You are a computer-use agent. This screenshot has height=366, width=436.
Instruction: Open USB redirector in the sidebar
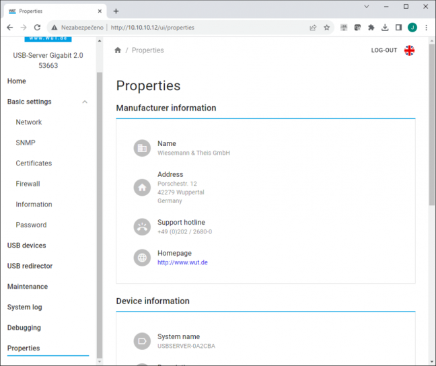point(30,266)
